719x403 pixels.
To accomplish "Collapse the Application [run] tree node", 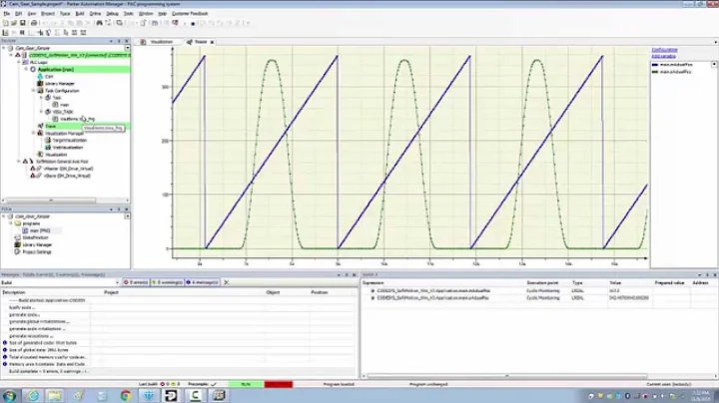I will pos(26,69).
